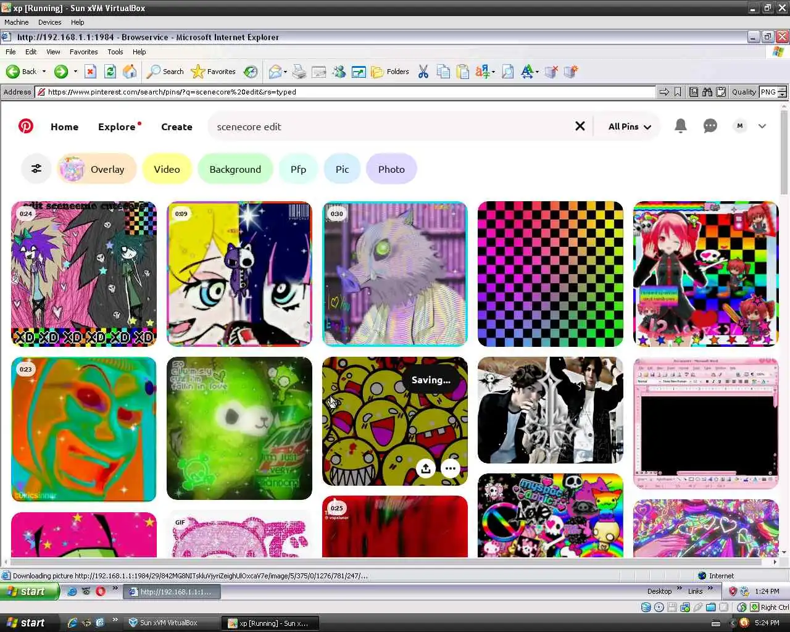790x632 pixels.
Task: Open the Pinterest Explore link
Action: pos(117,127)
